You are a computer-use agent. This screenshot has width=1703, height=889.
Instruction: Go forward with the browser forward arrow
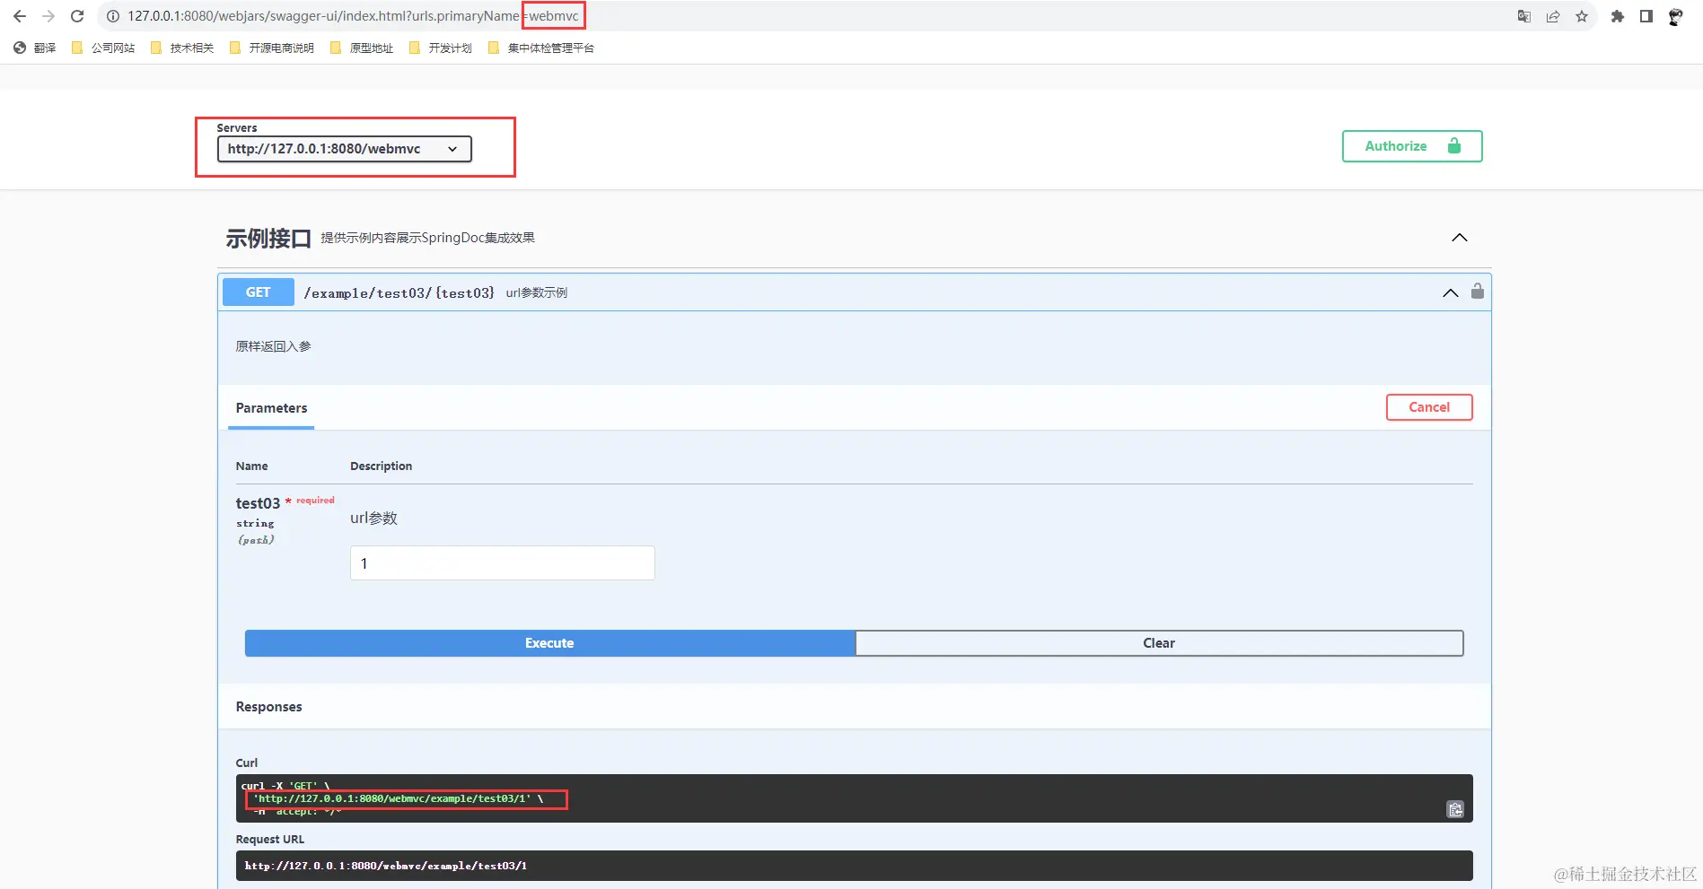tap(48, 16)
